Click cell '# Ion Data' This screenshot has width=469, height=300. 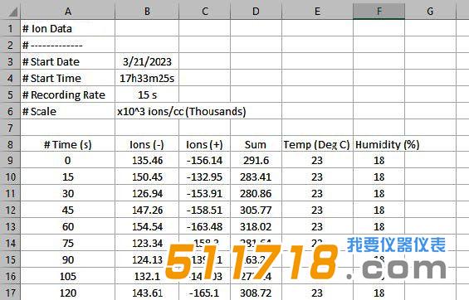68,28
